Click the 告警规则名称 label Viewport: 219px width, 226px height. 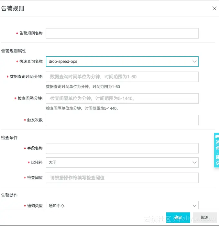31,33
